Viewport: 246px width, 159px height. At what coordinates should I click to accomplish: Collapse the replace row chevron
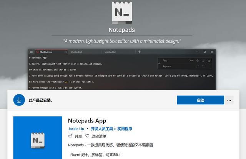pyautogui.click(x=159, y=64)
